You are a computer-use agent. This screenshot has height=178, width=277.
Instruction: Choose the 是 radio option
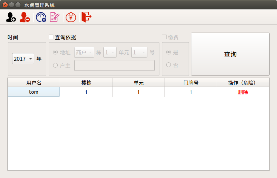tap(169, 52)
